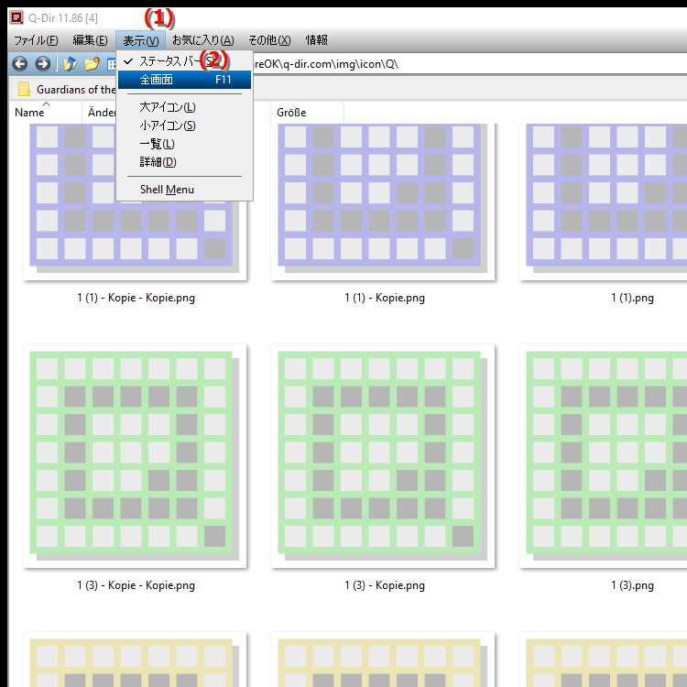The height and width of the screenshot is (687, 687).
Task: Switch to 詳細(D) details view
Action: click(184, 162)
